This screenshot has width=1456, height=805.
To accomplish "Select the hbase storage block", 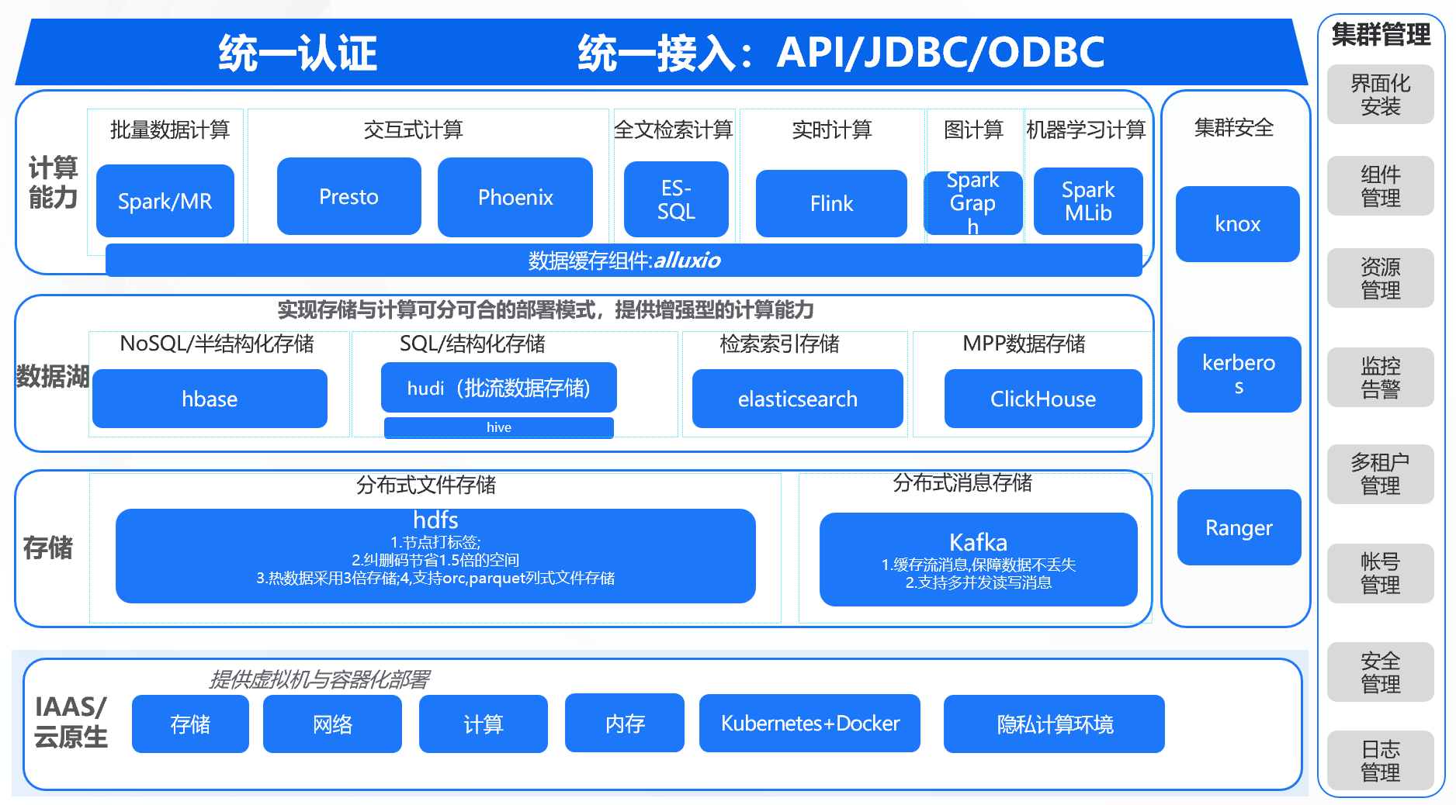I will click(x=210, y=399).
